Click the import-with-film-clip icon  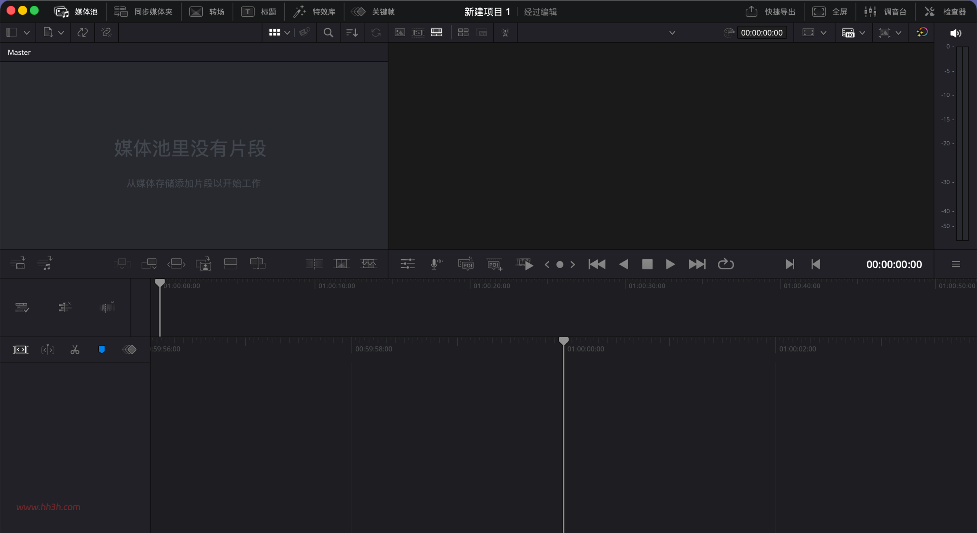pyautogui.click(x=18, y=263)
